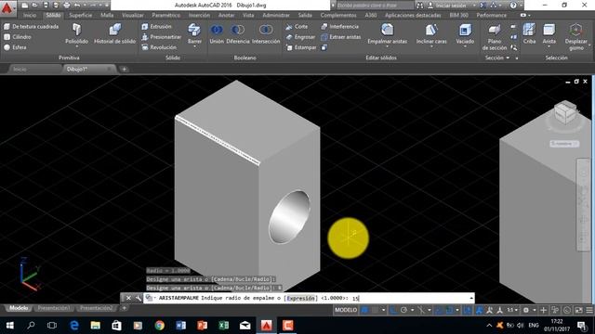Viewport: 595px width, 334px height.
Task: Toggle the Criba culling selection button
Action: [x=529, y=33]
